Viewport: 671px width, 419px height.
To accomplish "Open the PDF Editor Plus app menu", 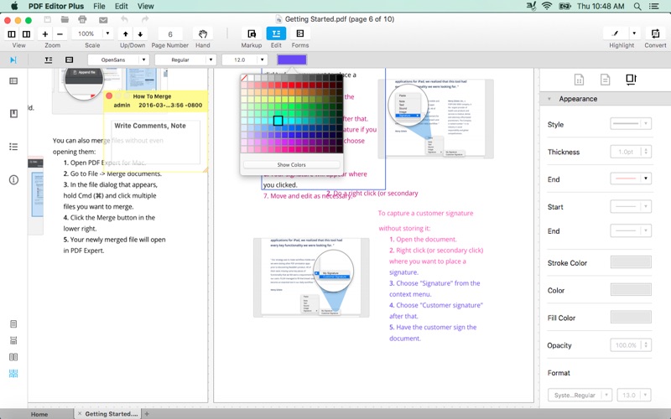I will click(56, 6).
